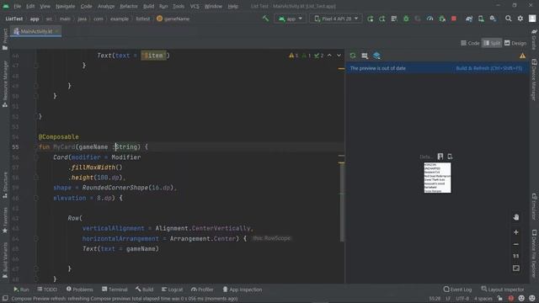Click the Debug app bug icon

(x=406, y=19)
